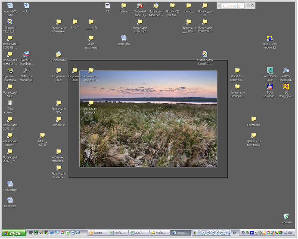Image resolution: width=298 pixels, height=239 pixels.
Task: Open the МПС _ ОГГК folder shortcut
Action: (x=42, y=139)
